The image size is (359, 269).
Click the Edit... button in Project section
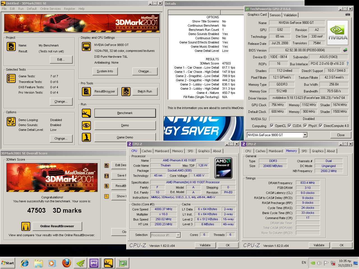click(61, 59)
